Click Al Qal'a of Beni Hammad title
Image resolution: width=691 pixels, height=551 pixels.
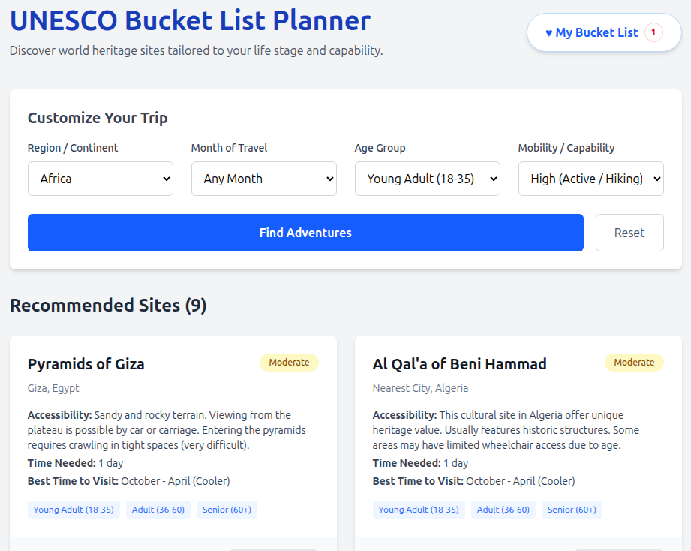459,364
